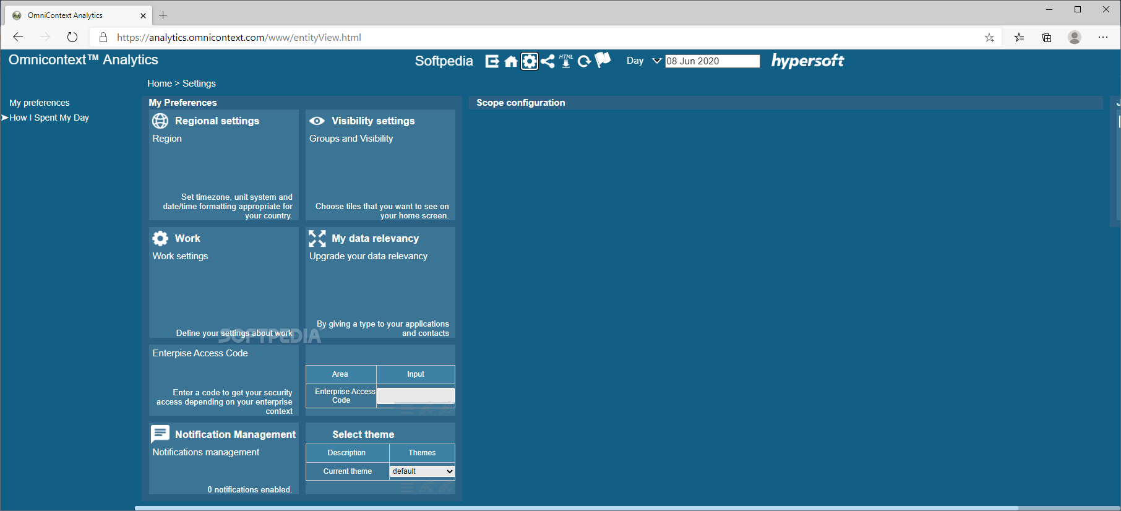Click the browser profile avatar icon
The height and width of the screenshot is (511, 1121).
tap(1075, 38)
